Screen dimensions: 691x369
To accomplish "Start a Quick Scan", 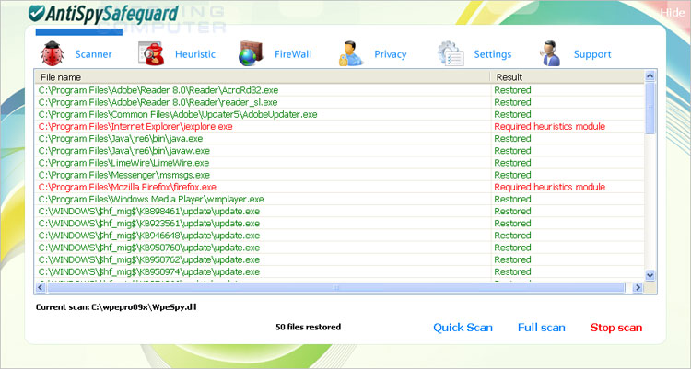I will point(463,328).
